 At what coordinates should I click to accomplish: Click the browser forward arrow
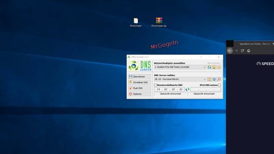(x=236, y=50)
